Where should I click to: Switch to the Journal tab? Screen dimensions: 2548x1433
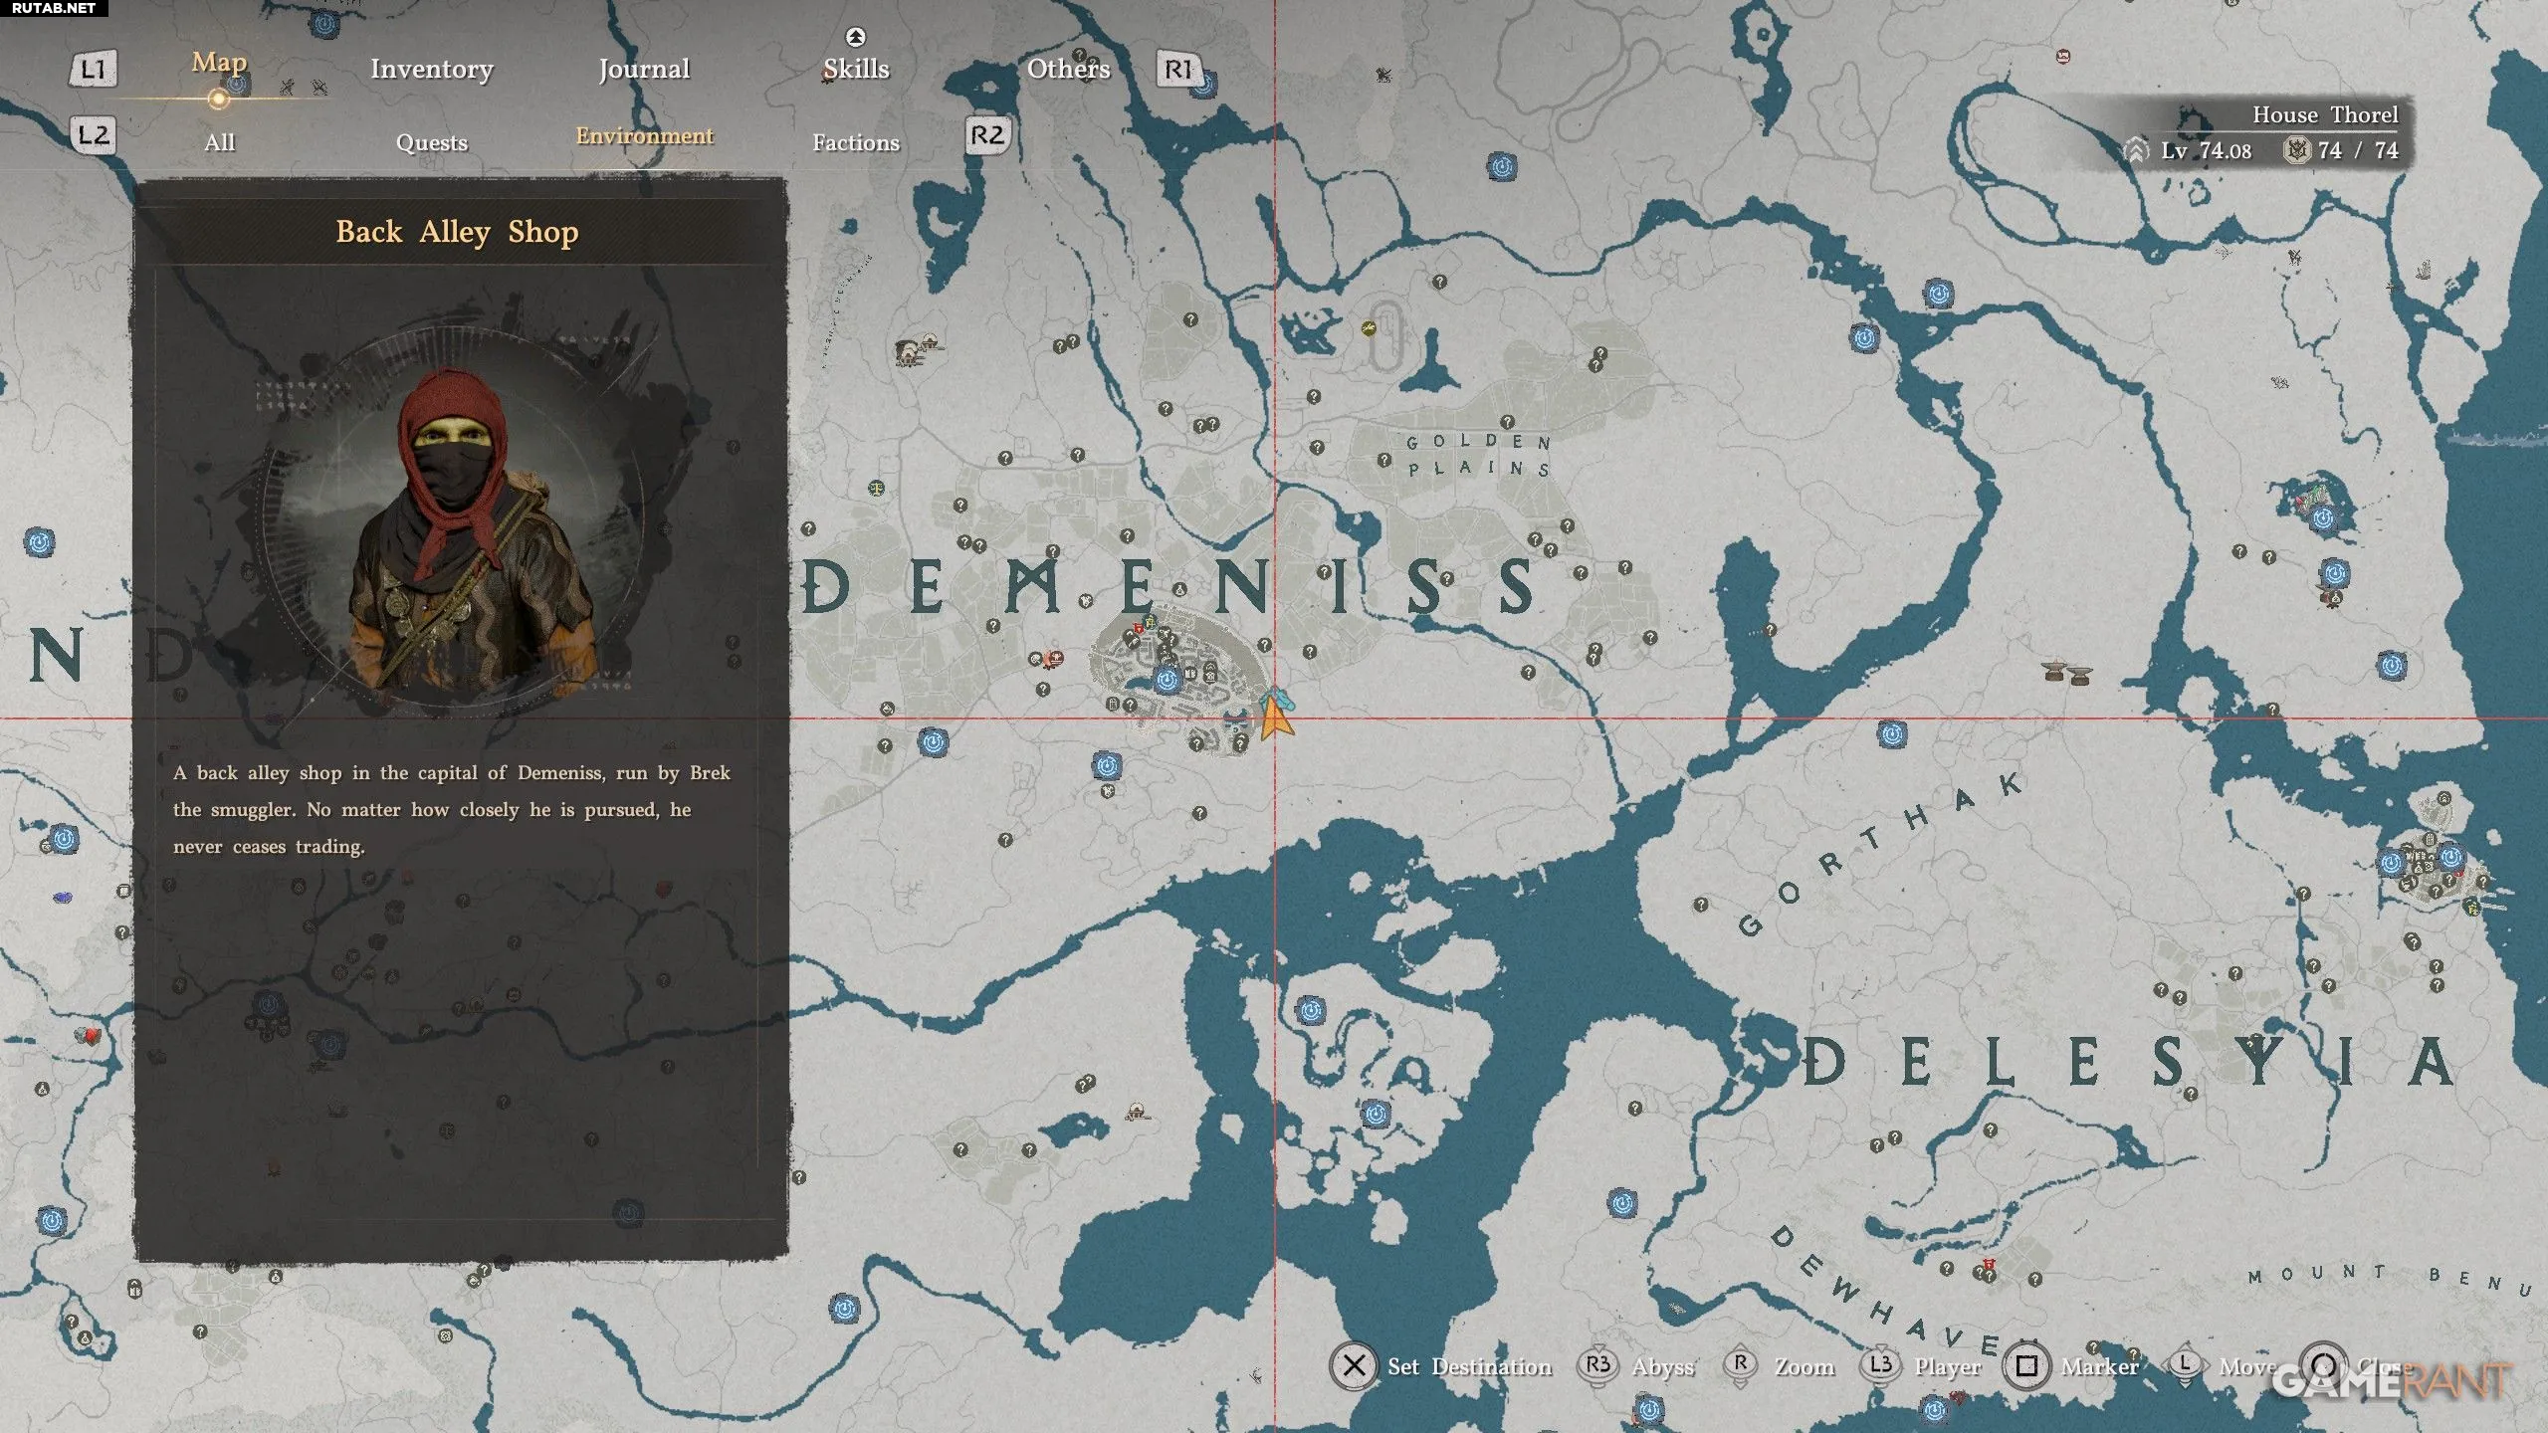[x=644, y=69]
